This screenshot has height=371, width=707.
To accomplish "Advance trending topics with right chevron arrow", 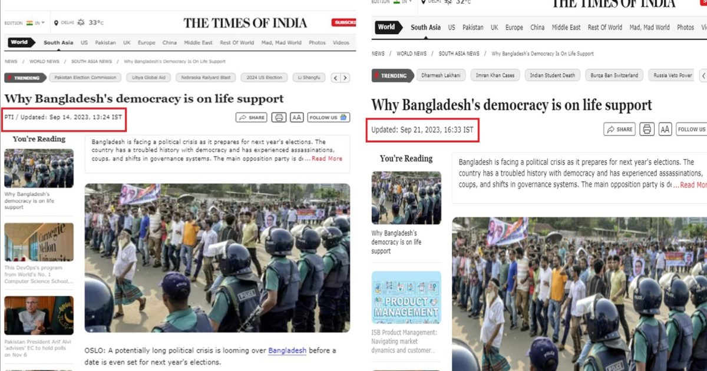I will pyautogui.click(x=345, y=78).
